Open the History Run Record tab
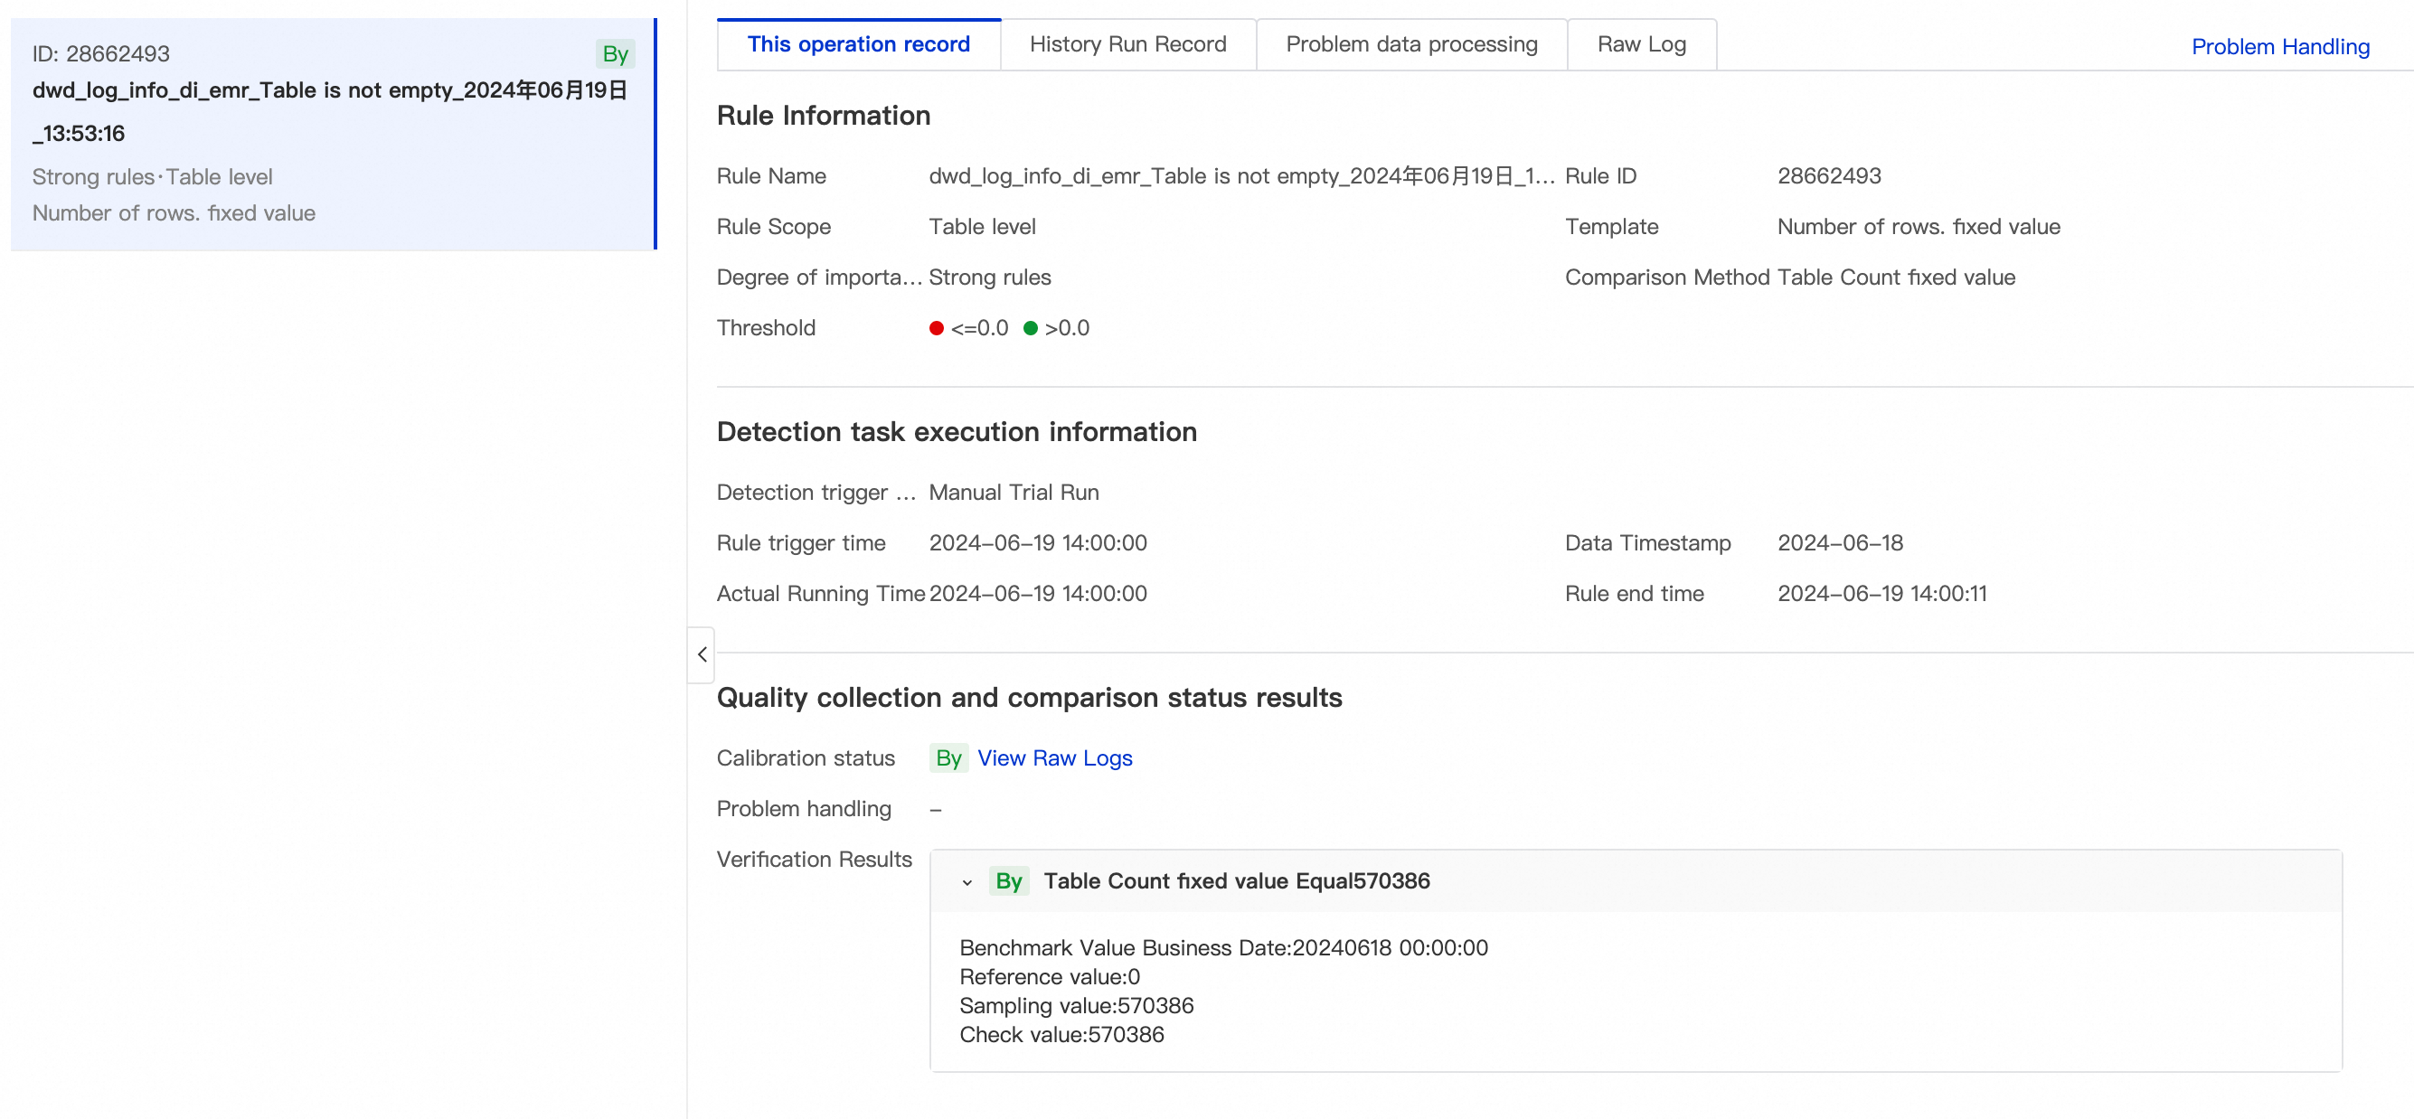The height and width of the screenshot is (1119, 2414). pyautogui.click(x=1127, y=44)
